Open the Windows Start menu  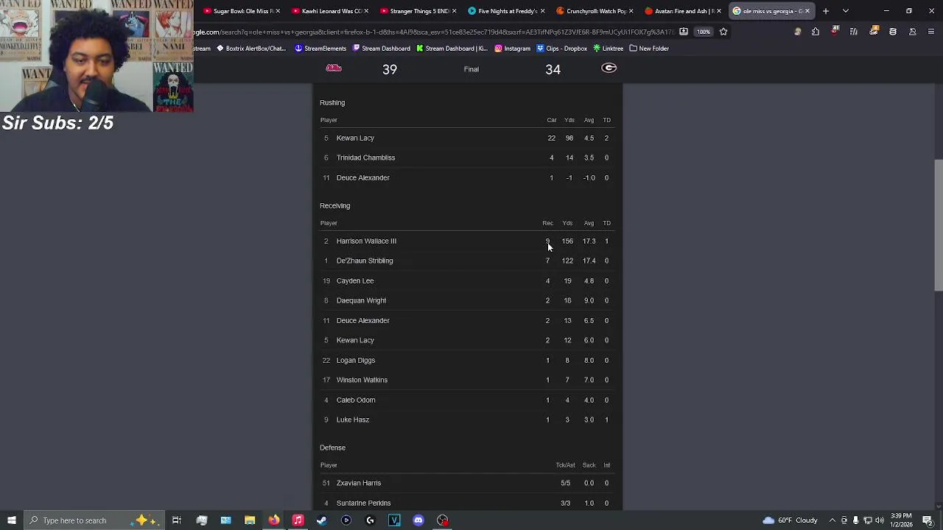pyautogui.click(x=11, y=520)
